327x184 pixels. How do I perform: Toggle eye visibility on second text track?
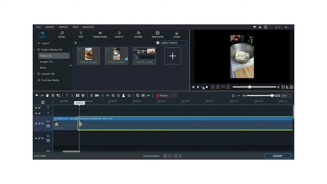(x=36, y=113)
